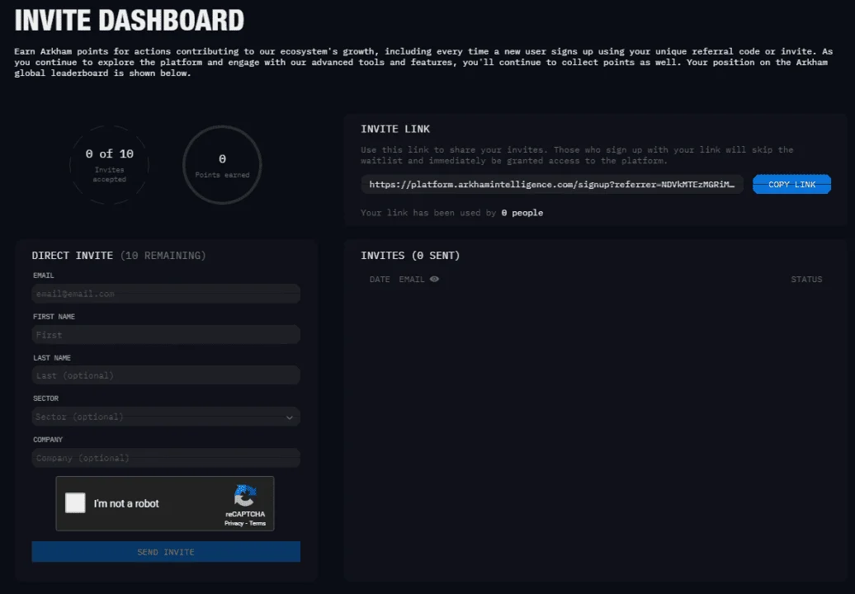Screen dimensions: 855x594
Task: Click the 'DIRECT INVITE' heading
Action: point(73,255)
